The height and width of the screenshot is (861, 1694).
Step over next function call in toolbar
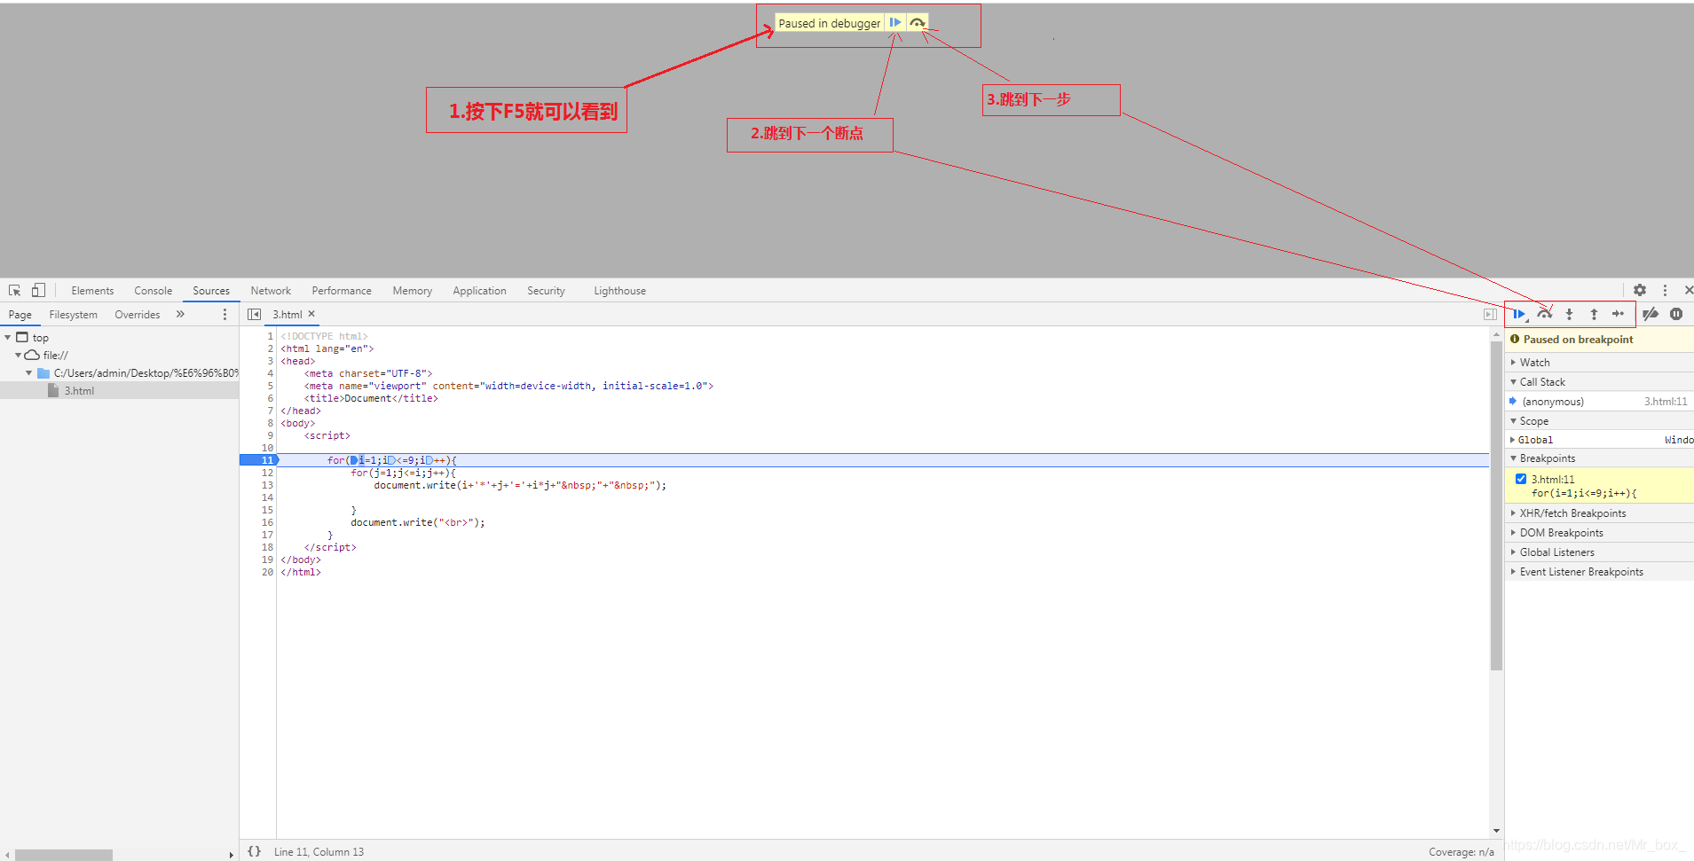[x=1545, y=314]
